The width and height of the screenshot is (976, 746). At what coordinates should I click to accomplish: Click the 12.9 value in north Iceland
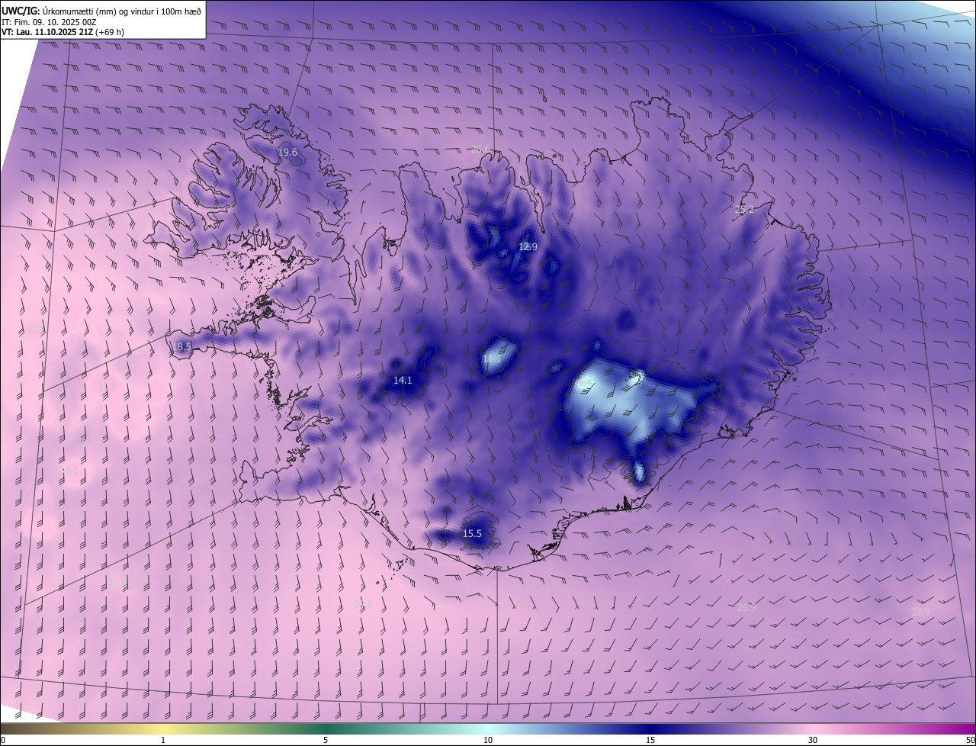pos(528,246)
